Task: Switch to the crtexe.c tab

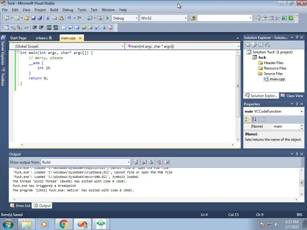Action: pos(43,38)
